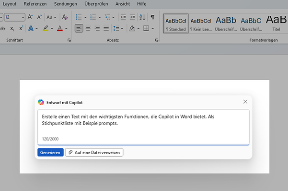
Task: Click the Copilot logo in dialog header
Action: pyautogui.click(x=41, y=102)
